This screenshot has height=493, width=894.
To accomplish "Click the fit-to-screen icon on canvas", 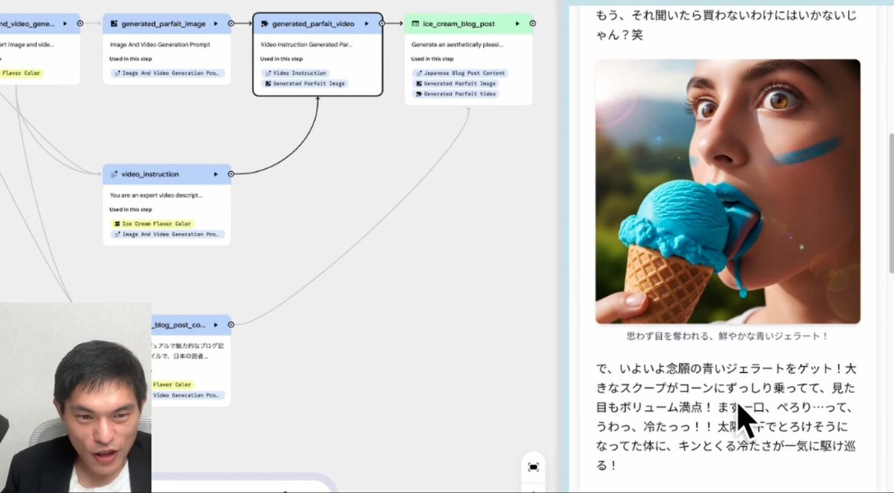I will tap(533, 467).
